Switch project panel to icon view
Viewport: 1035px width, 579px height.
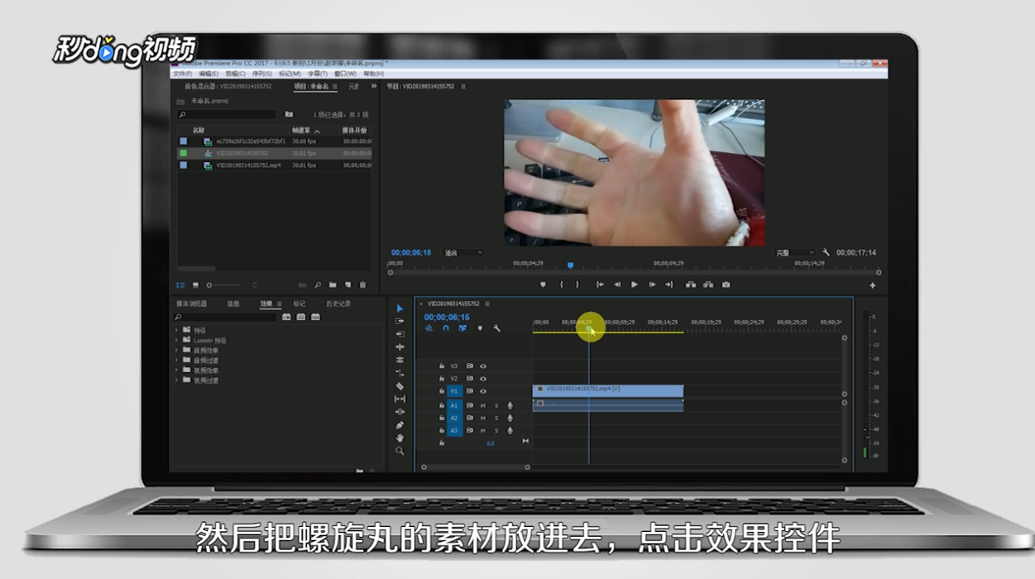195,285
